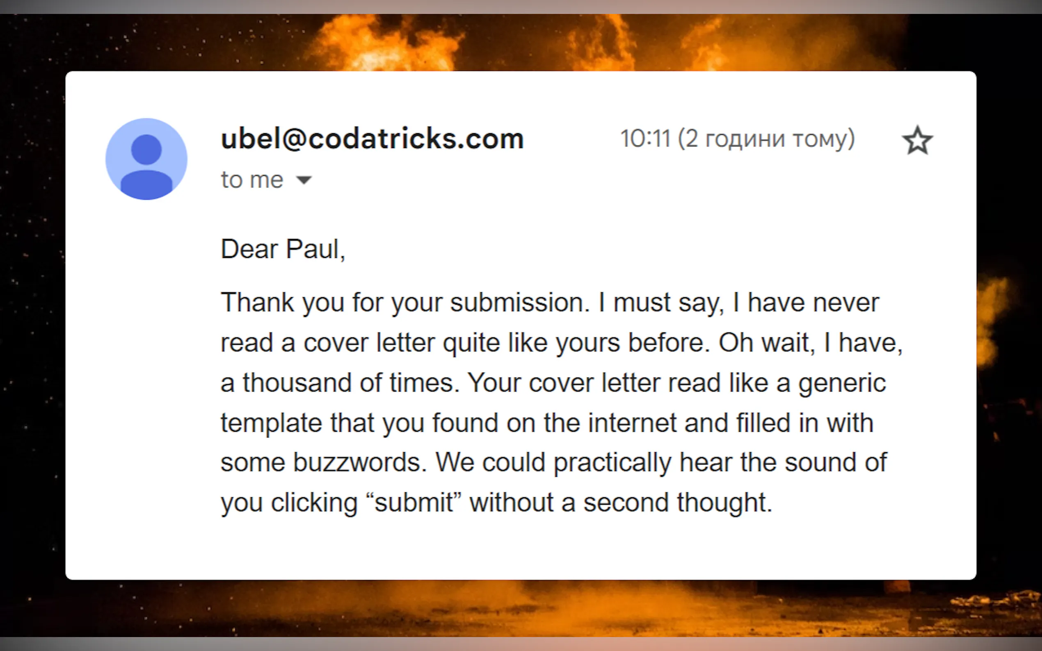Star this email message
Screen dimensions: 1042x651
917,140
